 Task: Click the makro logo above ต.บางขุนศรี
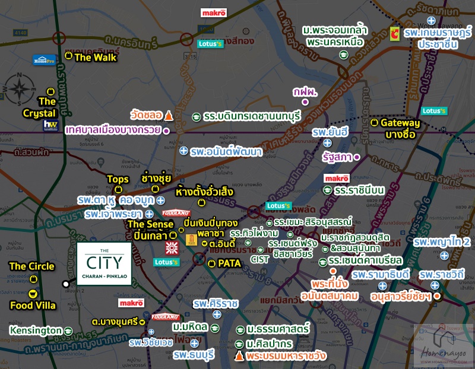131,303
